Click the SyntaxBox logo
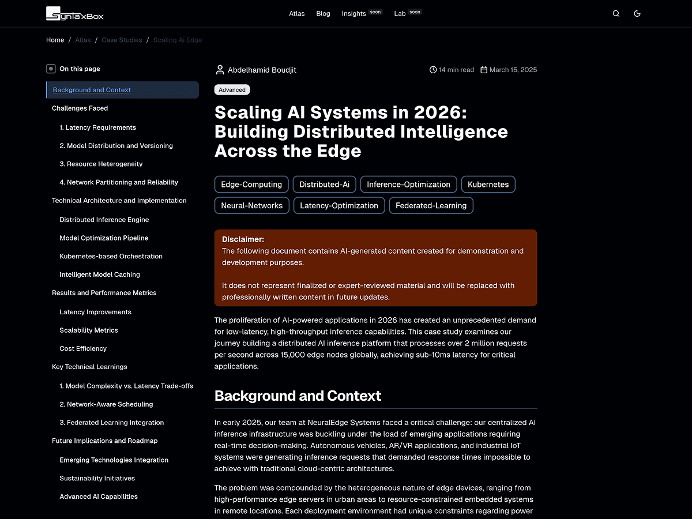Screen dimensions: 692x519 [75, 13]
